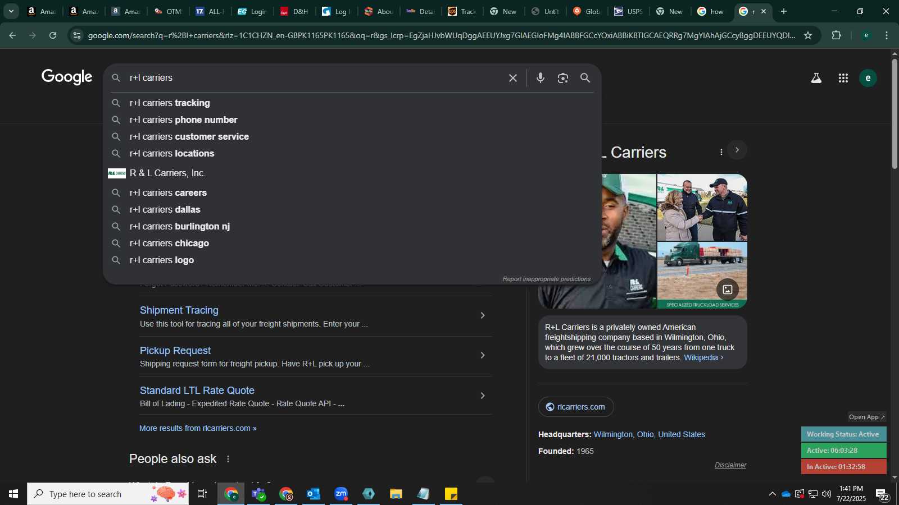
Task: Show hidden system tray icons
Action: (773, 494)
